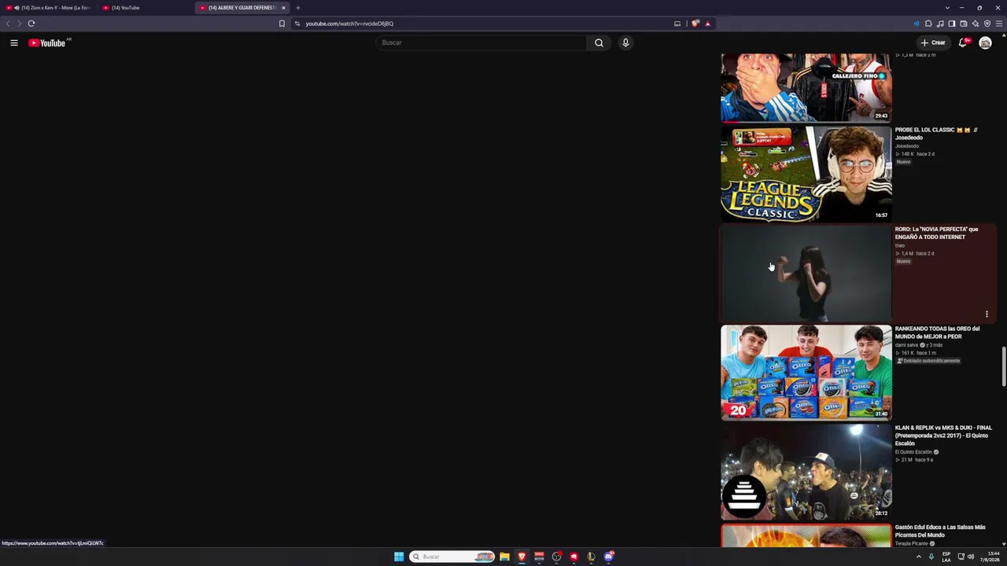Open more options for the RORO video

coord(987,314)
